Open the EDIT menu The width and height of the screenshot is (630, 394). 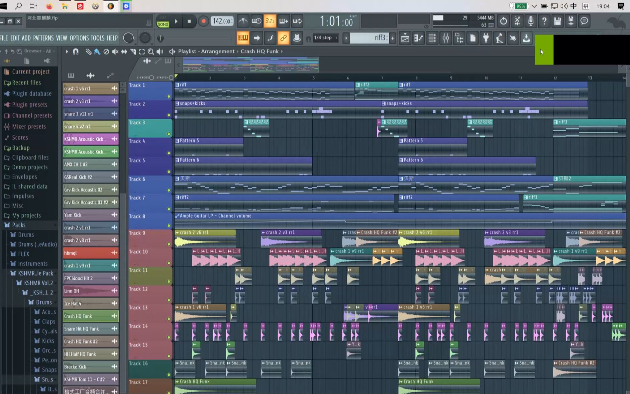(x=15, y=38)
